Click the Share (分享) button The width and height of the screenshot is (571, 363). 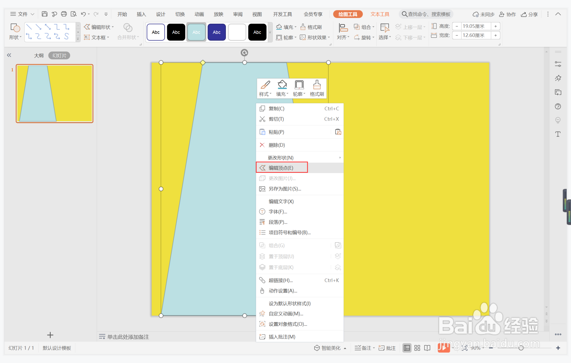529,14
